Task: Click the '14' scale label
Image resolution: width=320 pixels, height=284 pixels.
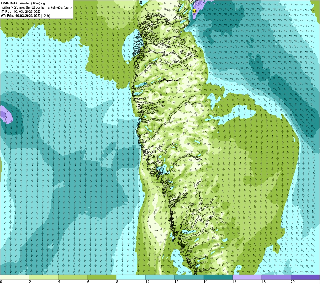Action: pyautogui.click(x=205, y=282)
